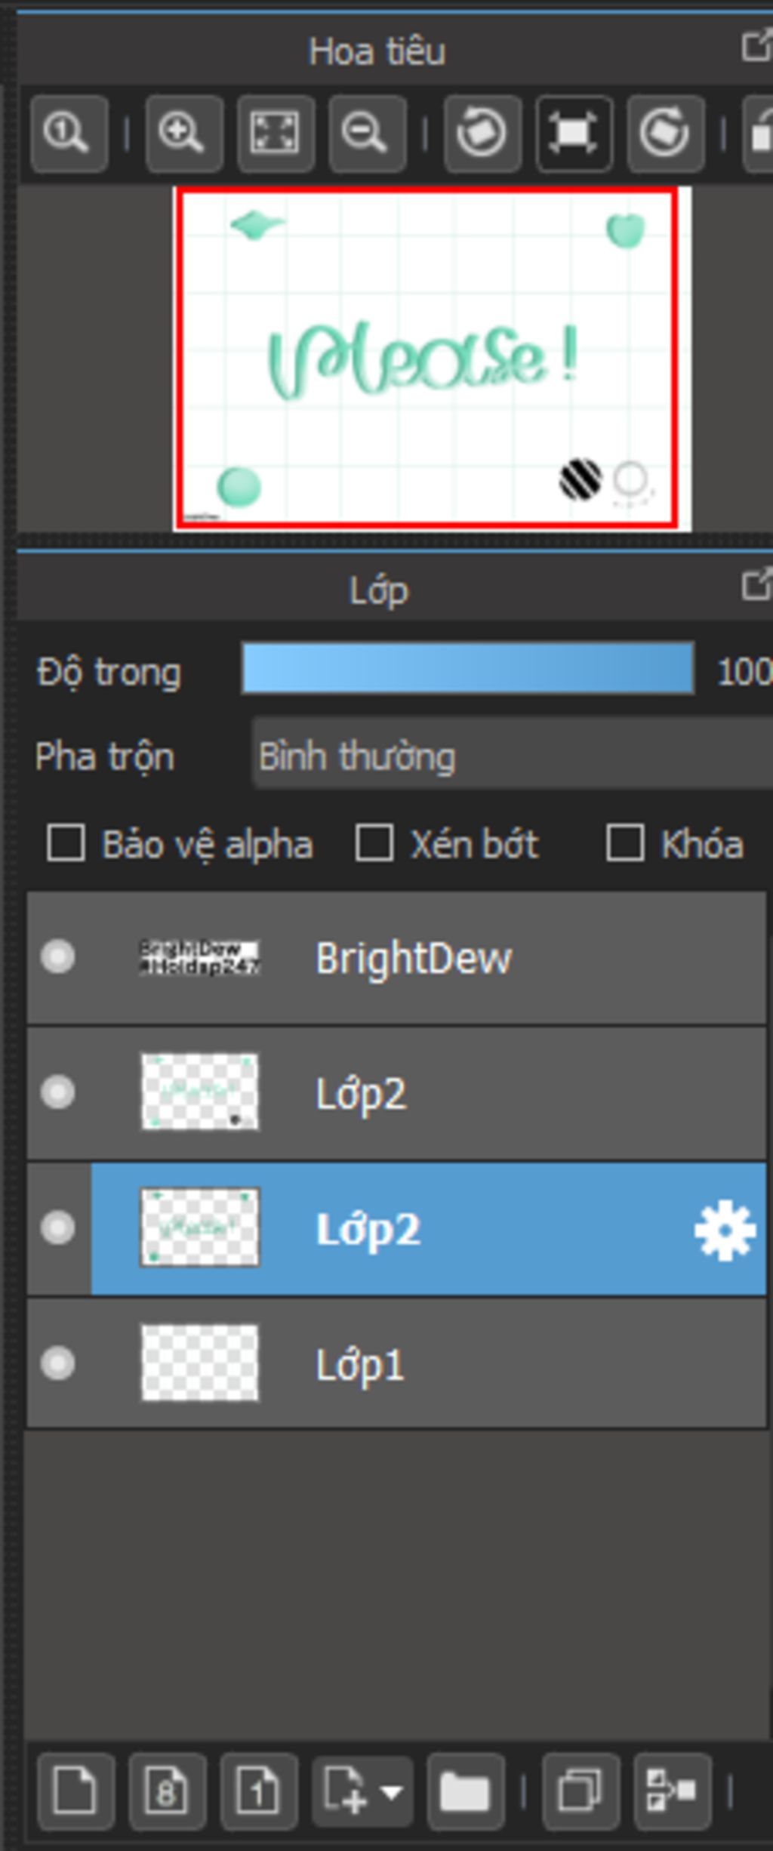Viewport: 773px width, 1851px height.
Task: Enable the Bảo vệ alpha checkbox
Action: pyautogui.click(x=66, y=842)
